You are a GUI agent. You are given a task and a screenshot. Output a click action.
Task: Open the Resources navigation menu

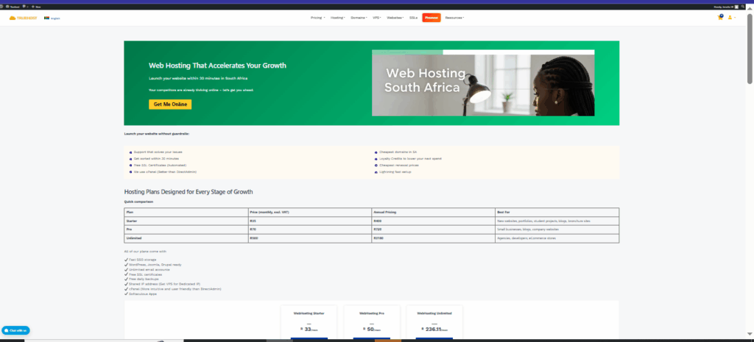454,17
